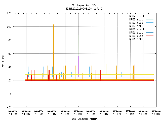Click the black NPD1 defl line near -10 V
The image size is (161, 121).
[90, 100]
